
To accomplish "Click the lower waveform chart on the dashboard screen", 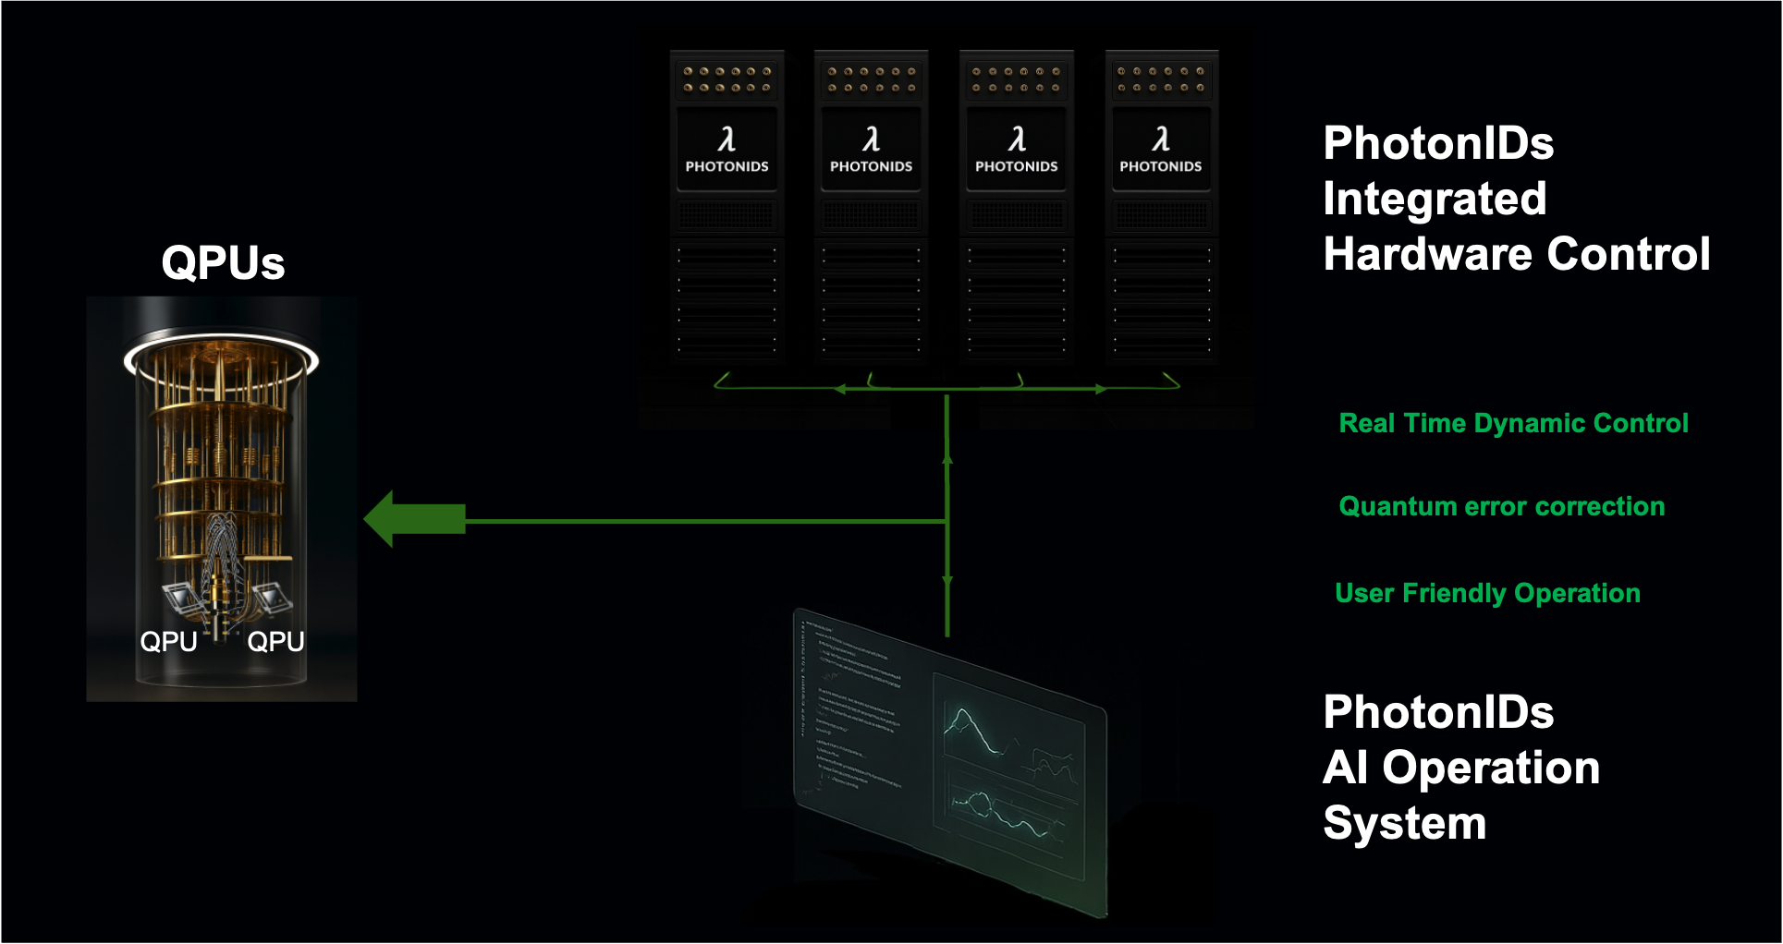I will tap(1008, 815).
